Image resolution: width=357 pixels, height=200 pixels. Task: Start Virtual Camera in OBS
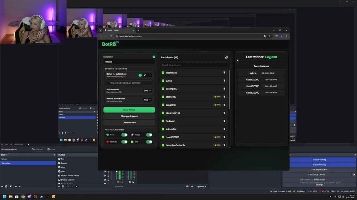coord(317,175)
